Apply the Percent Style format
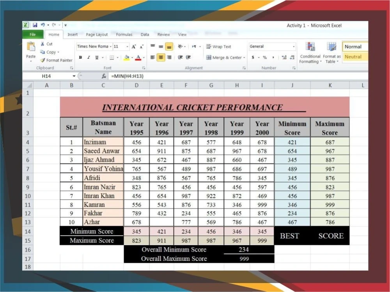The width and height of the screenshot is (390, 292). pyautogui.click(x=264, y=57)
